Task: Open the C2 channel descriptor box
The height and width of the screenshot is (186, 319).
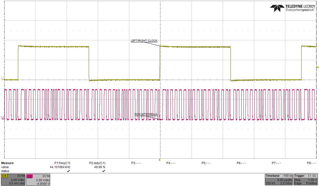Action: (38, 180)
